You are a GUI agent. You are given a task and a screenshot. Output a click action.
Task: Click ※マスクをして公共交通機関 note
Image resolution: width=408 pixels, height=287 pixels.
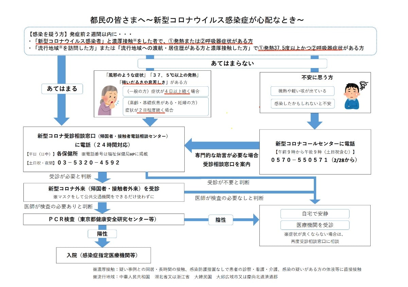click(104, 197)
